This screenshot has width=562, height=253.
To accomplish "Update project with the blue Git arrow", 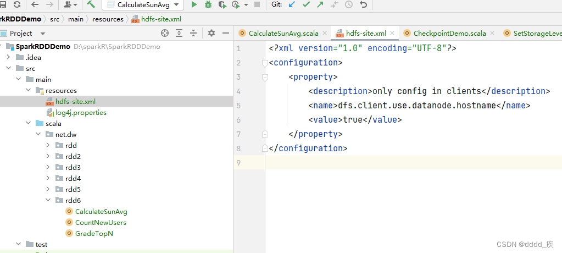I will point(292,4).
